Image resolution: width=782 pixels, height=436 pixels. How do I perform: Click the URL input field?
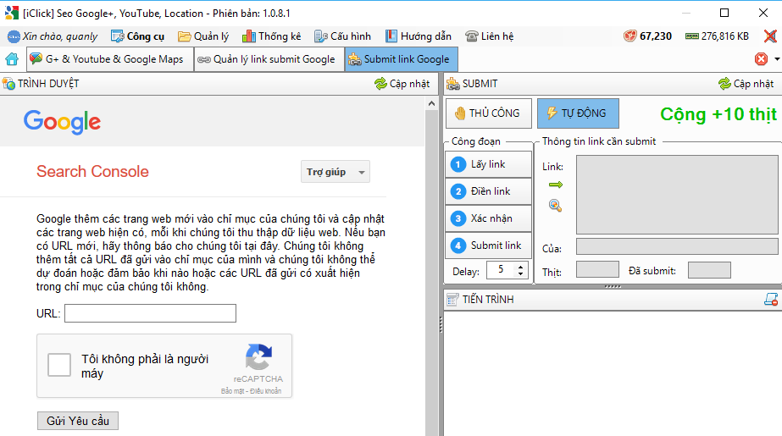pos(150,313)
